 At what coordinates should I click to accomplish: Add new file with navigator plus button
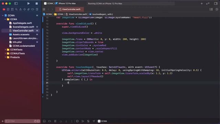tap(2, 121)
